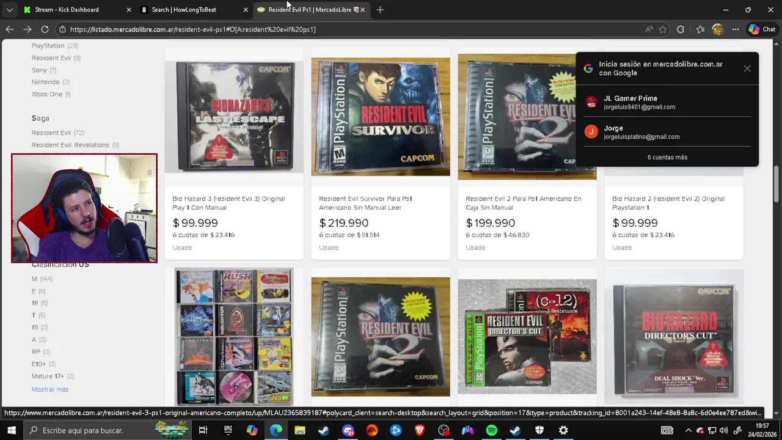
Task: Filter by Sony (7)
Action: 44,70
